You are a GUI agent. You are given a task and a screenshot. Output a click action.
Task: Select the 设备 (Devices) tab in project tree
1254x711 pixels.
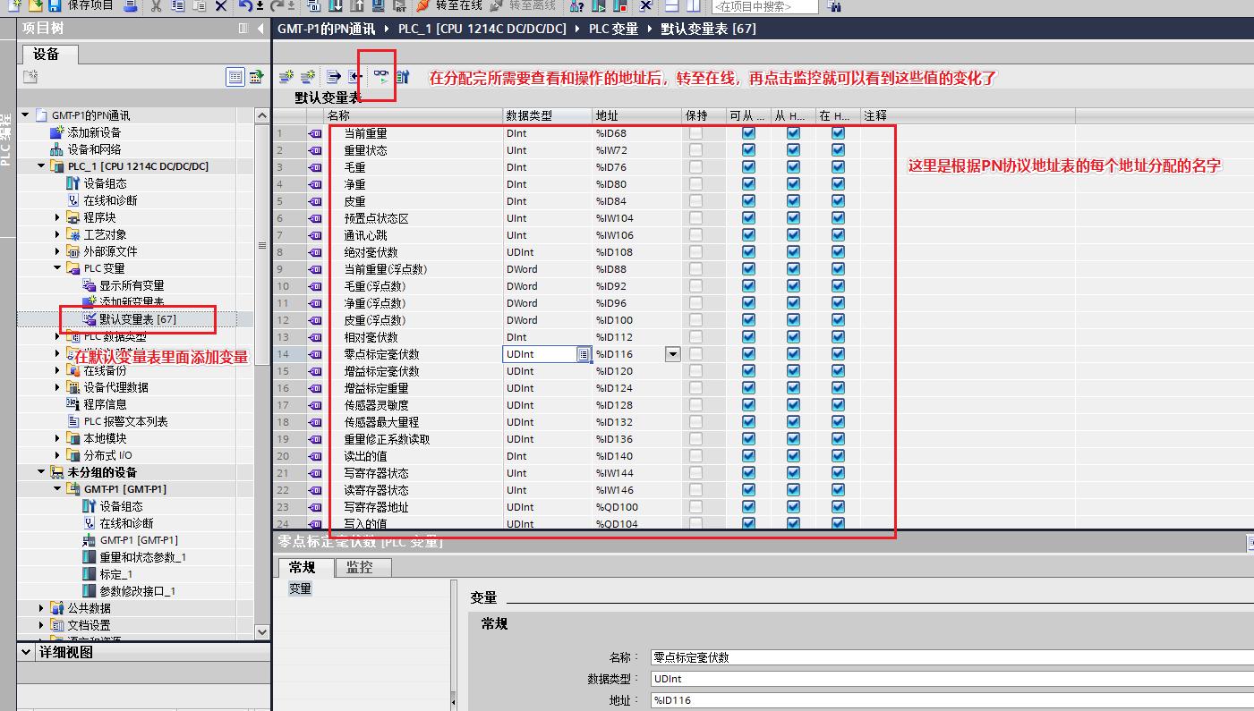47,55
